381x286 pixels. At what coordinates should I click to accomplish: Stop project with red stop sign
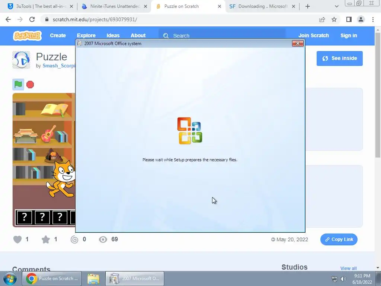point(30,85)
